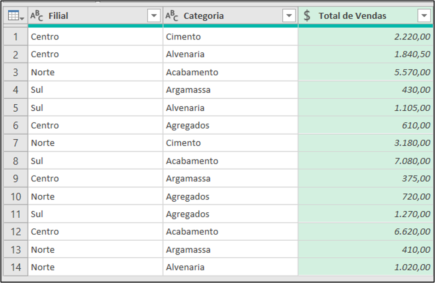
Task: Click the Argamassa cell in row 13
Action: 230,249
